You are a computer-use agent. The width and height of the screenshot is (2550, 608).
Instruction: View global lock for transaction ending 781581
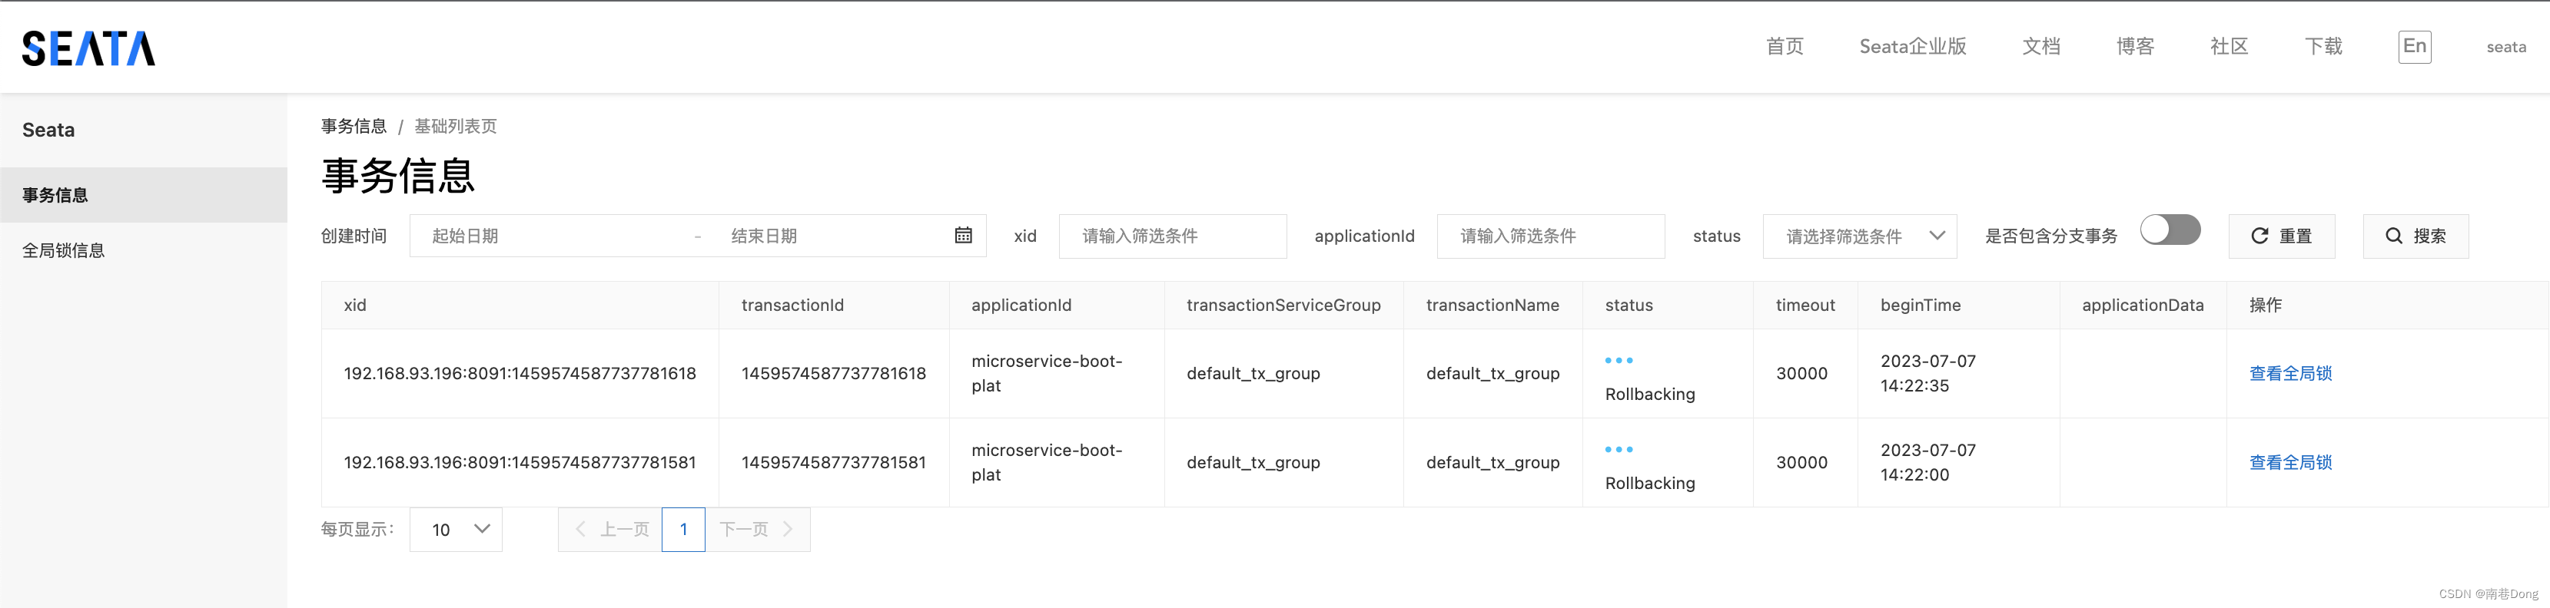coord(2289,463)
